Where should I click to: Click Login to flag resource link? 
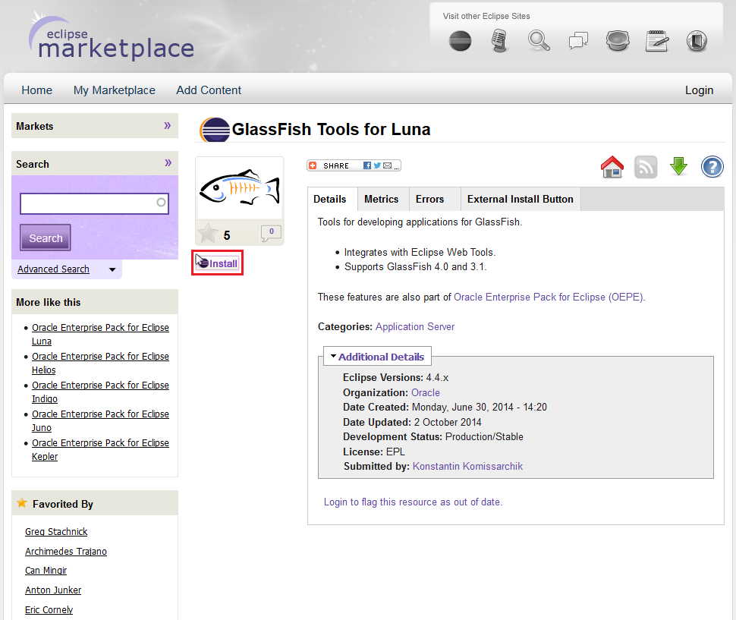pos(413,502)
